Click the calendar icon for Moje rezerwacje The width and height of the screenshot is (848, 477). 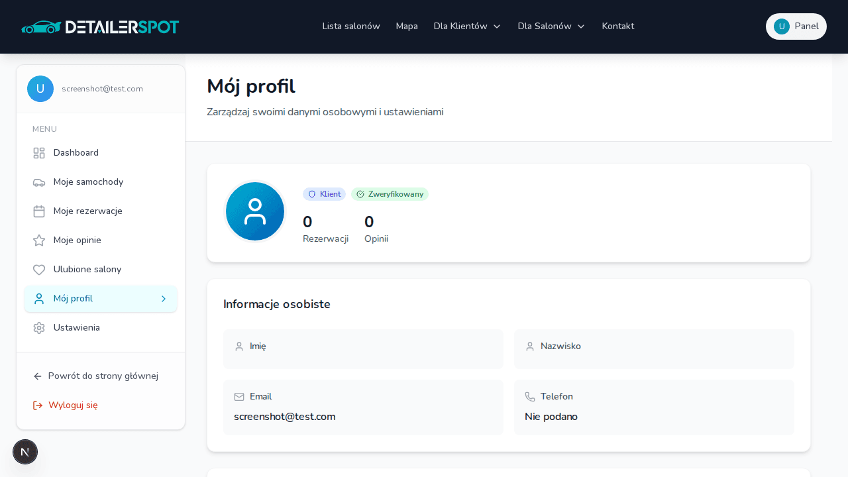pyautogui.click(x=39, y=211)
